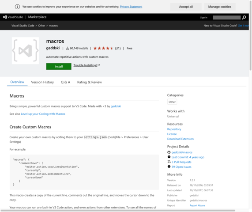The height and width of the screenshot is (212, 252).
Task: Click the Visual Studio logo icon
Action: 5,17
